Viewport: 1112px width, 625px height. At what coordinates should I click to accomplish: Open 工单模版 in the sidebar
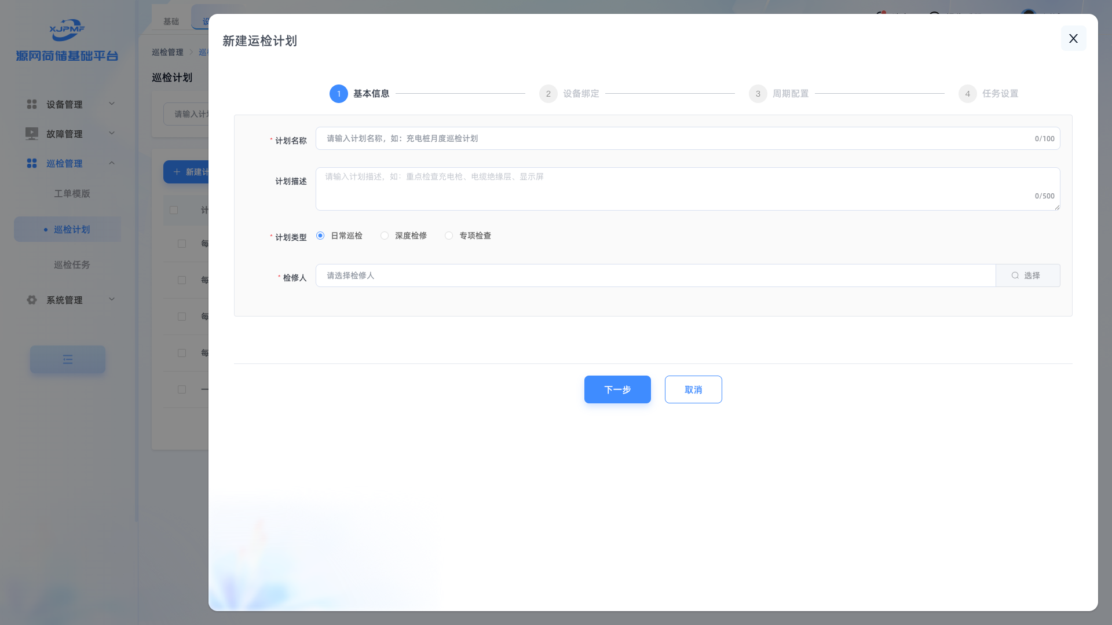click(72, 194)
